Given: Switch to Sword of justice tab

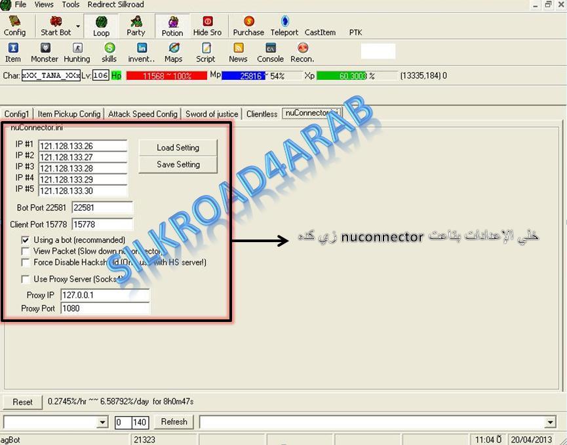Looking at the screenshot, I should coord(212,114).
